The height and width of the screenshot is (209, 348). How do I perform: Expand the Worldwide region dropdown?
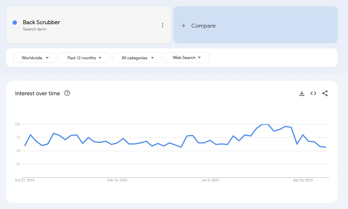35,58
